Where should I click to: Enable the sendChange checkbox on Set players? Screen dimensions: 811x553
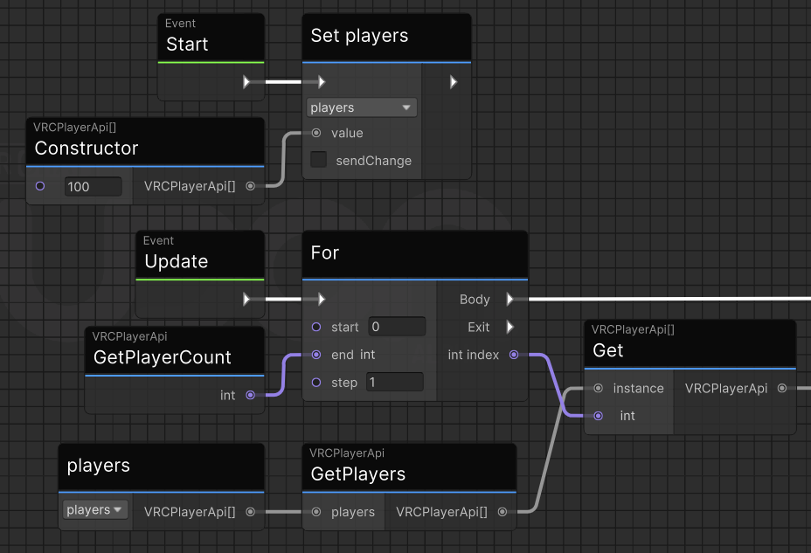[318, 160]
